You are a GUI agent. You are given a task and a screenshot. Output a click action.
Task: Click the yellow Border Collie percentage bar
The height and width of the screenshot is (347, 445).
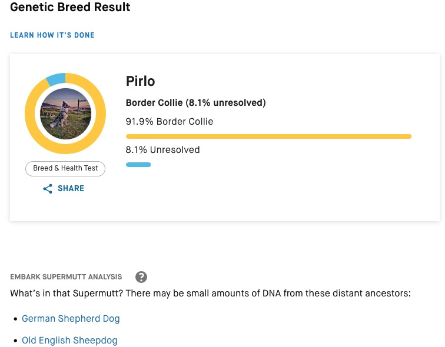coord(268,136)
